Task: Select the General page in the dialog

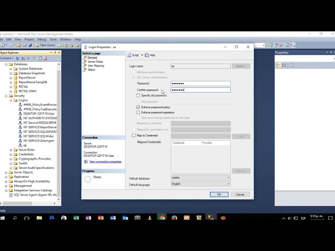Action: tap(92, 58)
